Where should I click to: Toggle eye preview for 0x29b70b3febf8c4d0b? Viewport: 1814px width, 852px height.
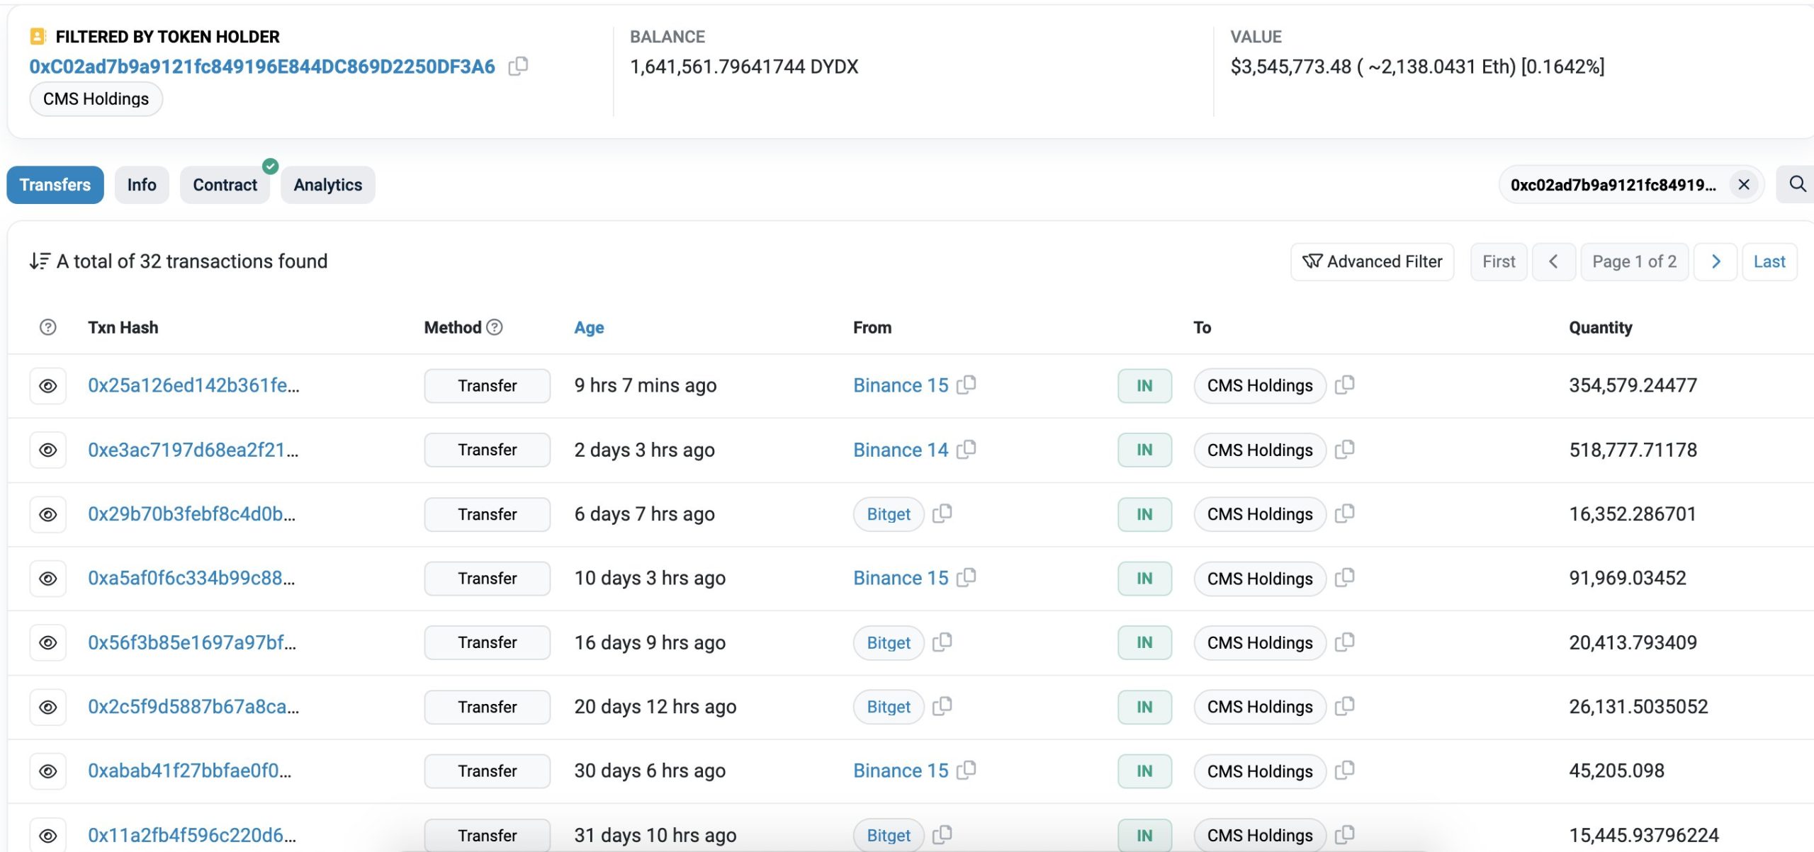point(47,514)
